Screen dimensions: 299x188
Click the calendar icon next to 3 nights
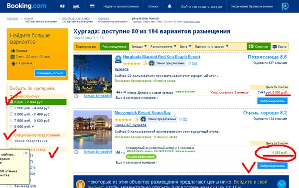click(12, 57)
